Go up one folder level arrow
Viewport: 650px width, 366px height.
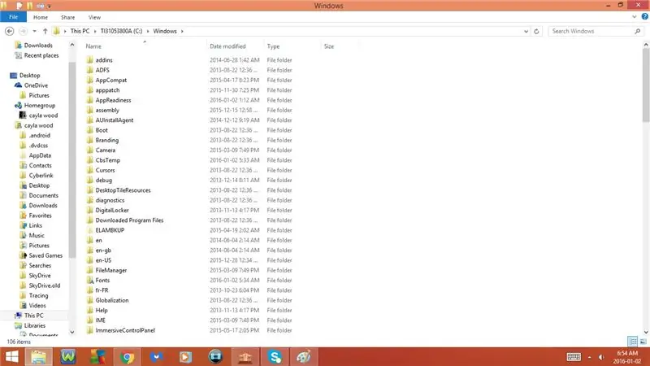(x=45, y=31)
